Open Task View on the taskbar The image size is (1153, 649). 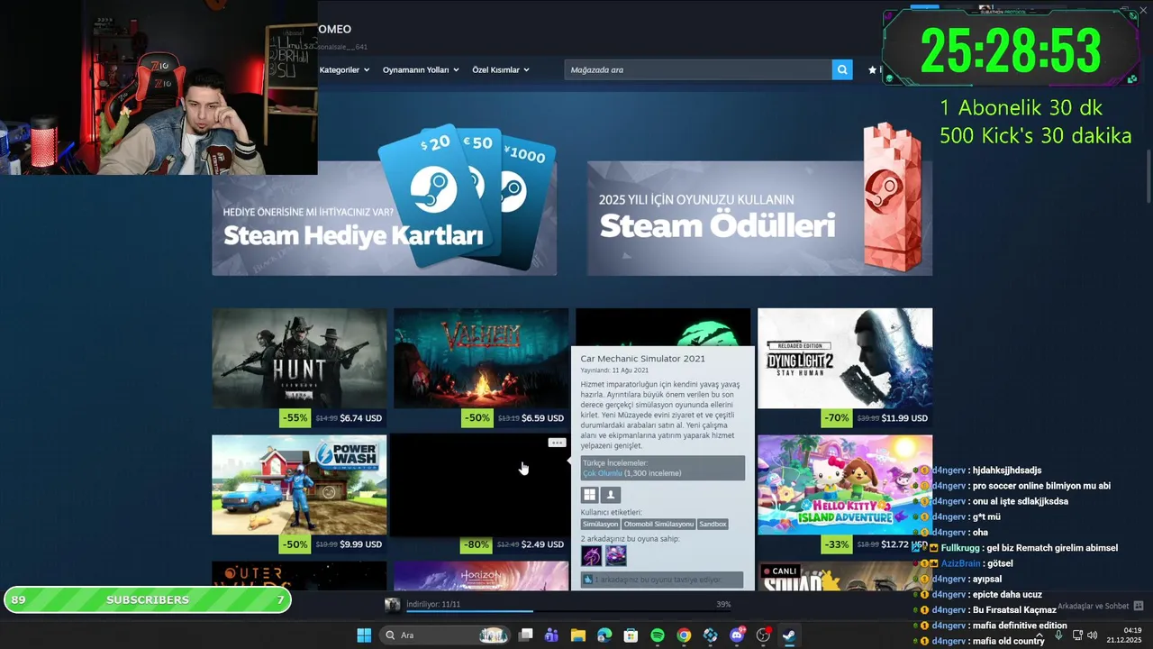[x=526, y=635]
